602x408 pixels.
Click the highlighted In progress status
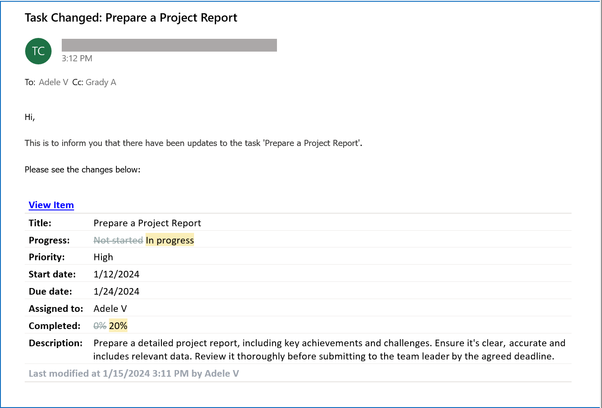170,240
